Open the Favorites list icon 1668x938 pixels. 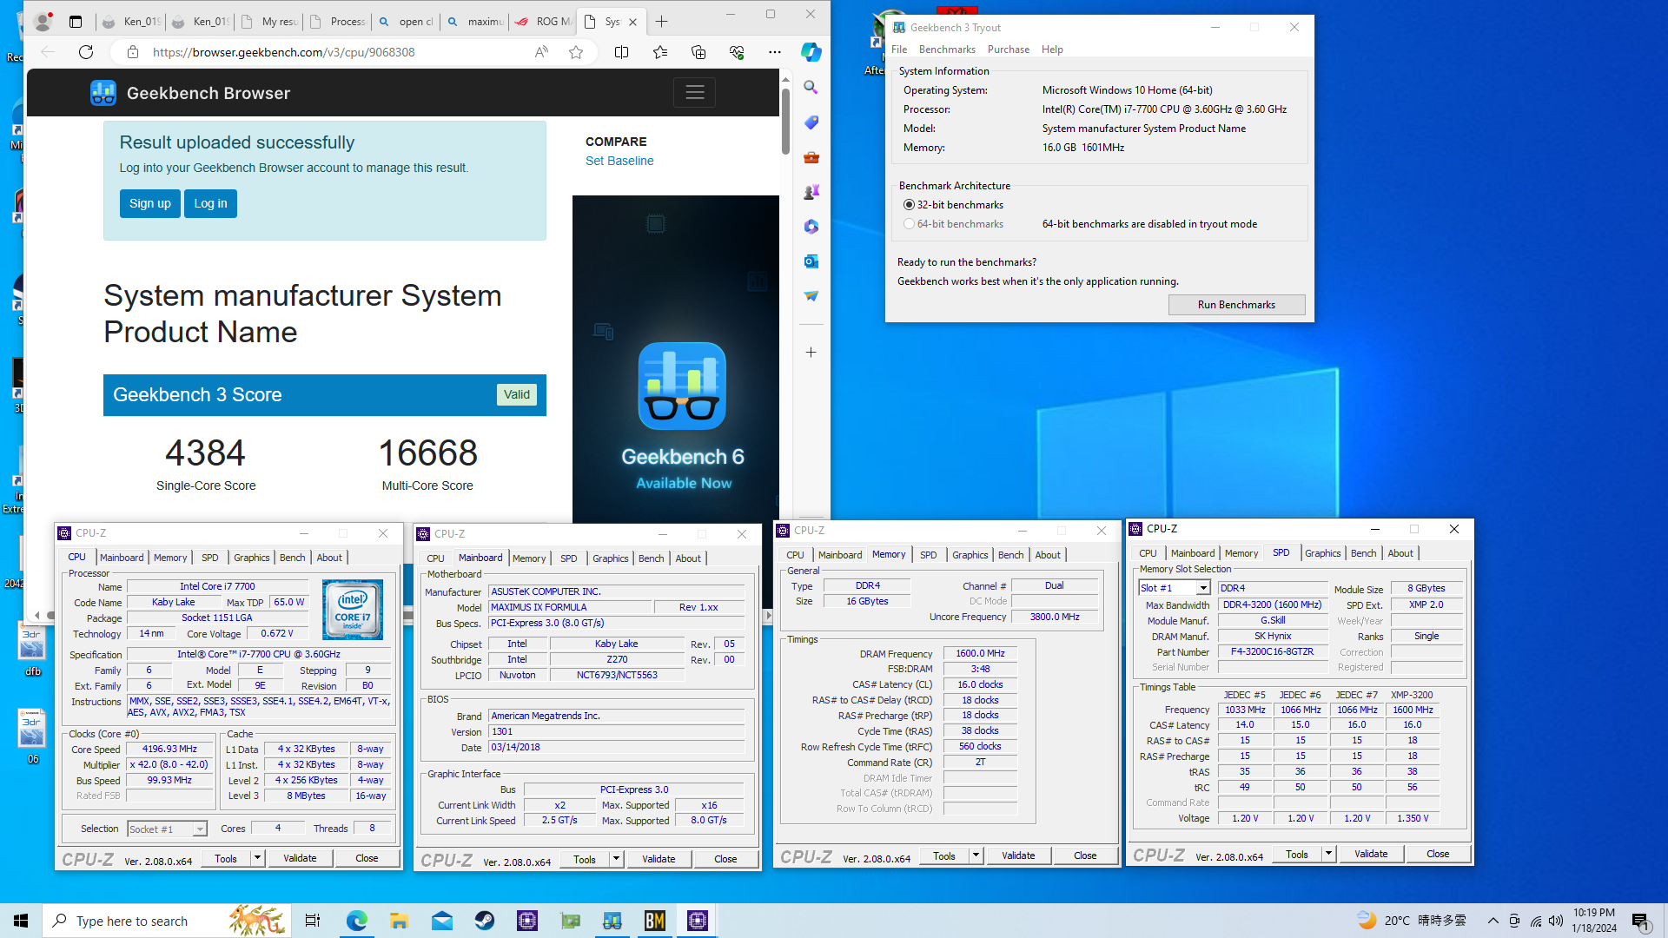point(660,52)
